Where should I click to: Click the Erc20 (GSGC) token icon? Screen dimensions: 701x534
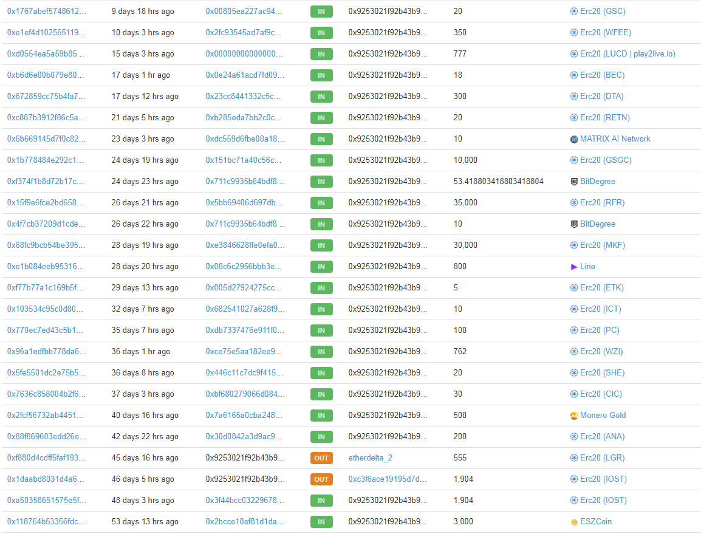click(x=574, y=160)
